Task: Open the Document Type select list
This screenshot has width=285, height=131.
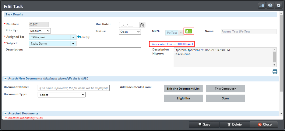Action: tap(62, 95)
